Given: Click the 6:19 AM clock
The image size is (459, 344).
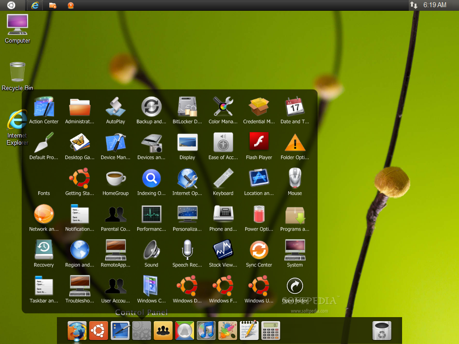Looking at the screenshot, I should click(435, 5).
